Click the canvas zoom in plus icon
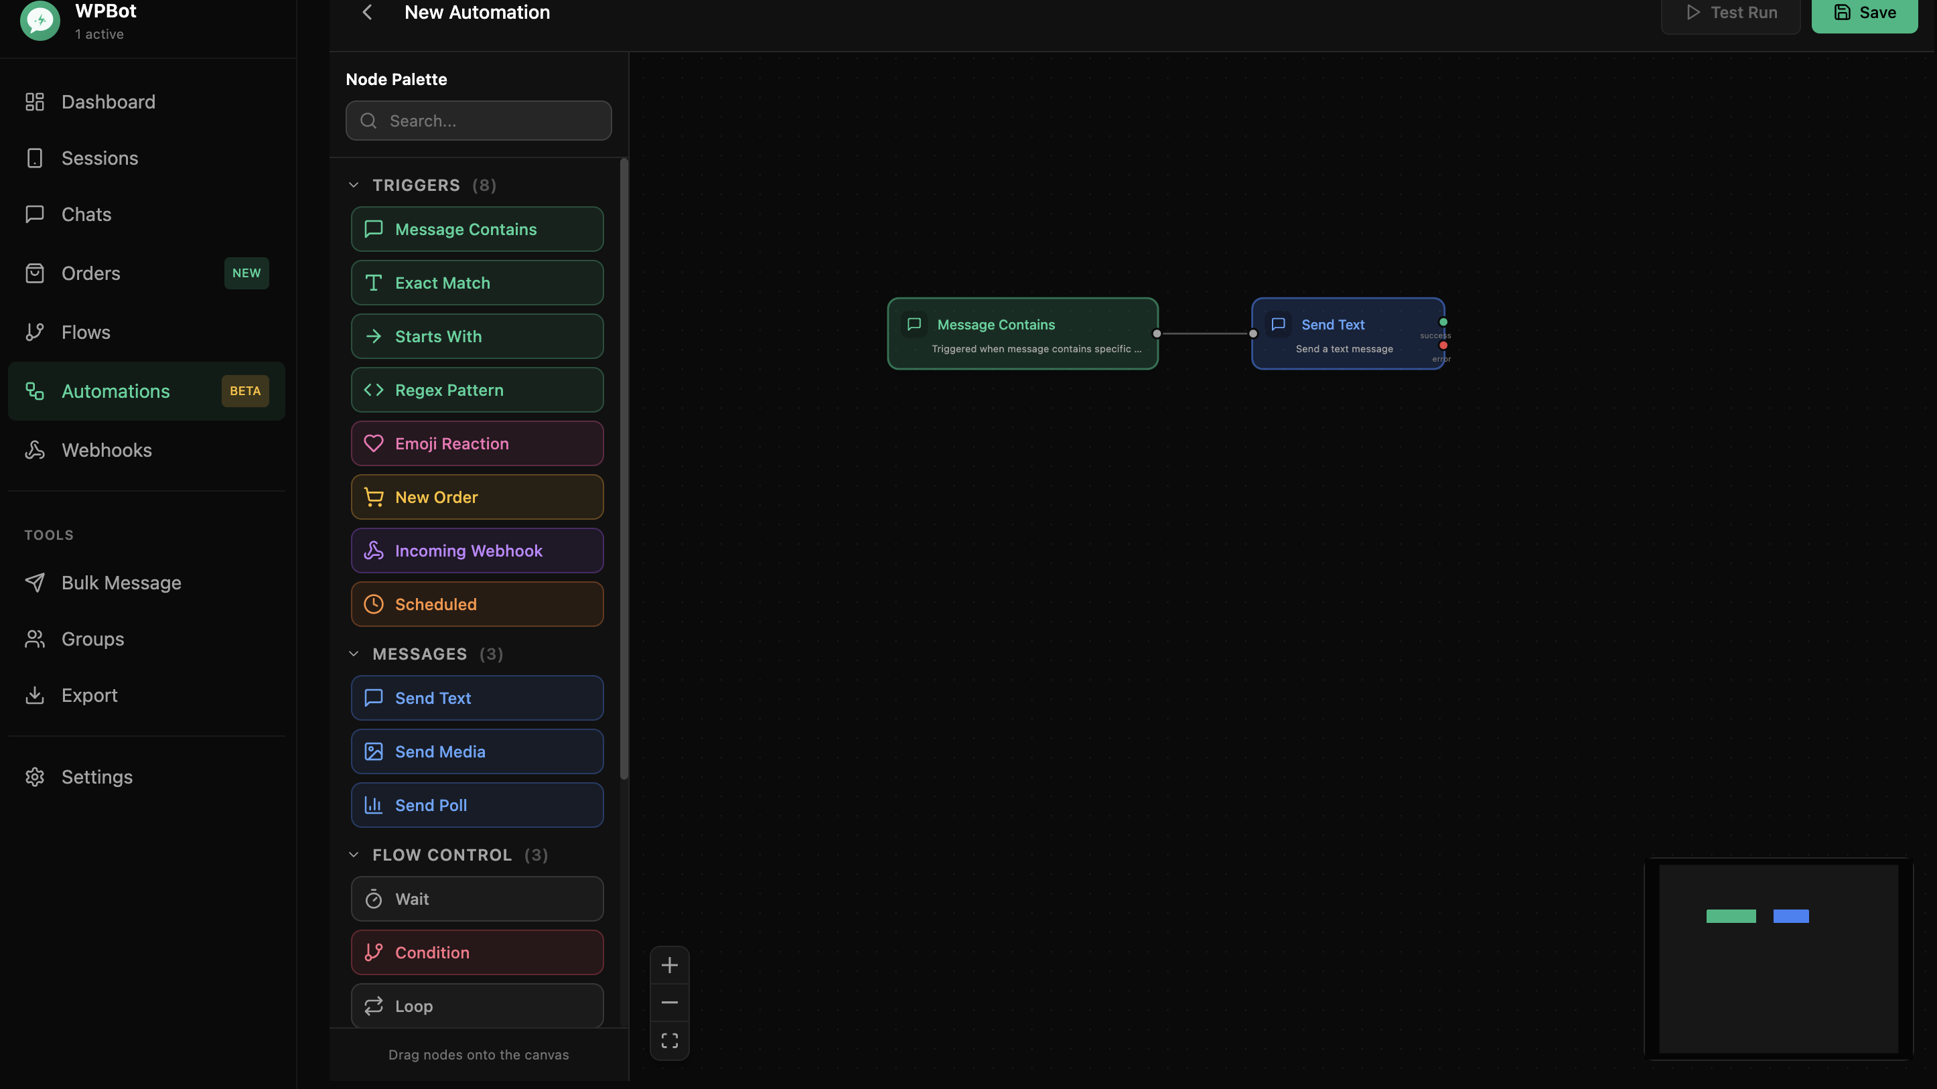 669,965
